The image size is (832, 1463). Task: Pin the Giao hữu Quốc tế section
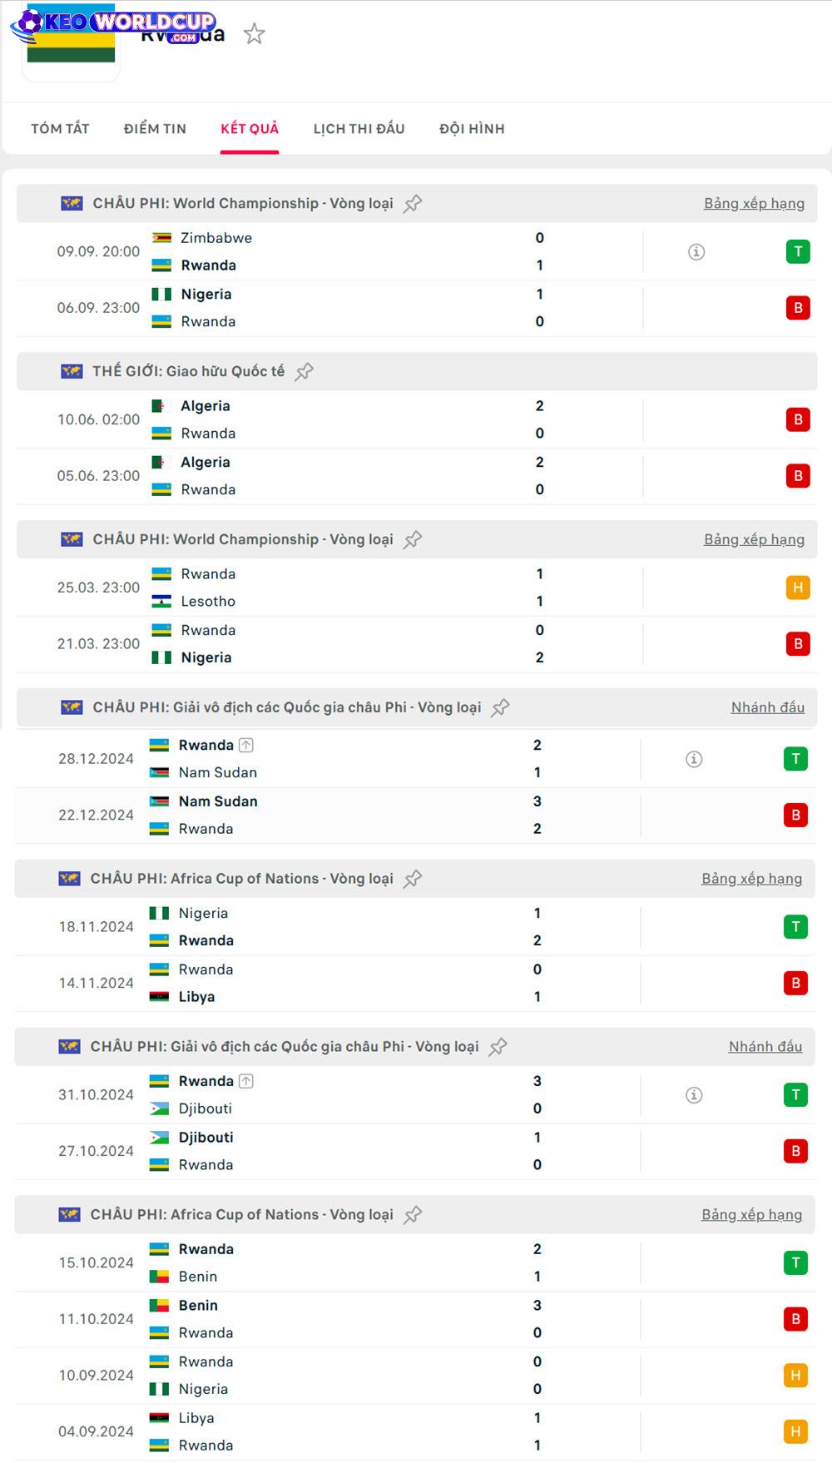(x=305, y=372)
